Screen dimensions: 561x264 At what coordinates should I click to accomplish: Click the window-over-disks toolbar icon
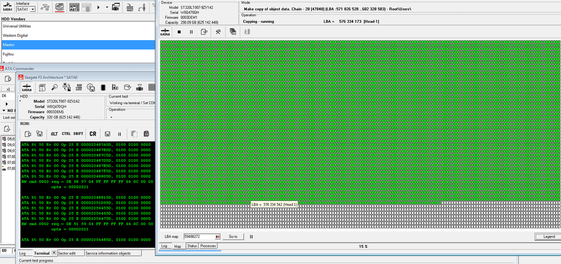(116, 7)
